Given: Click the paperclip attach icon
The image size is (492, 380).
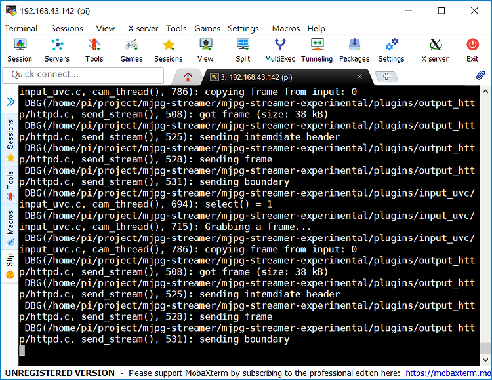Looking at the screenshot, I should point(480,75).
